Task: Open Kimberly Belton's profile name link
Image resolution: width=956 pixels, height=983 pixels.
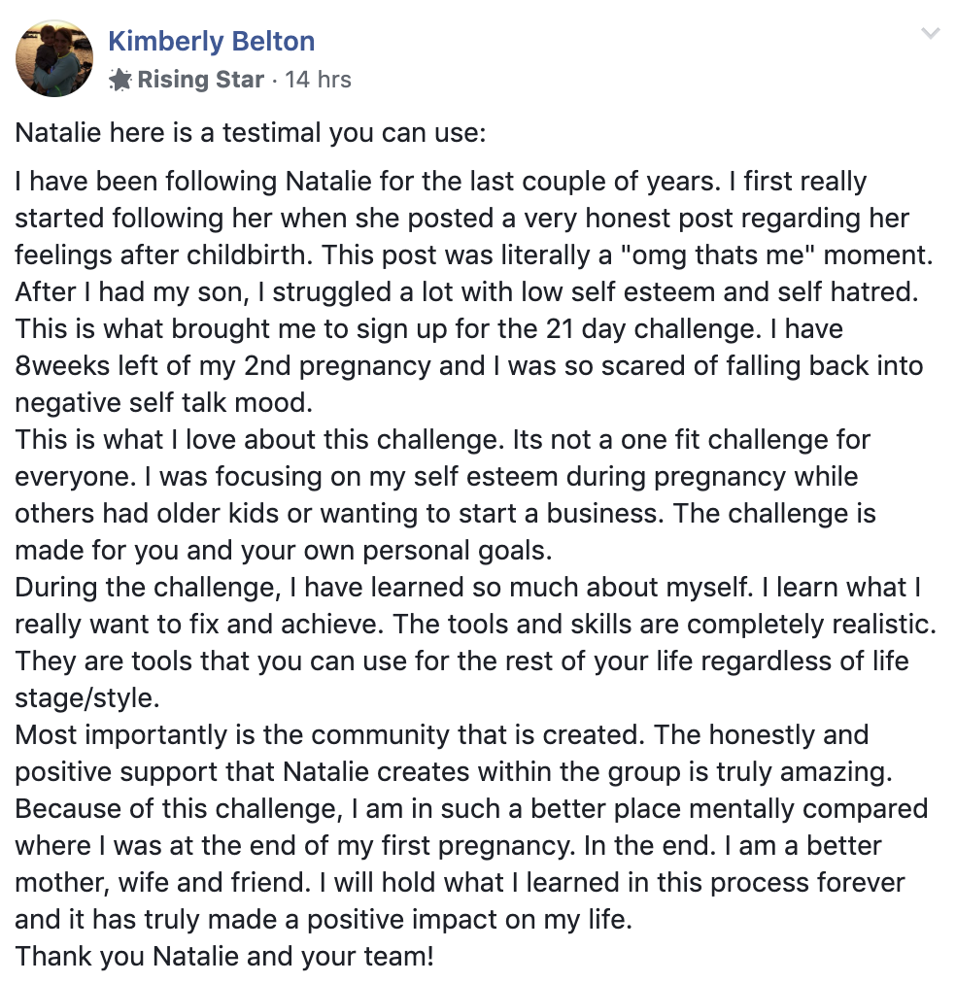Action: (211, 42)
